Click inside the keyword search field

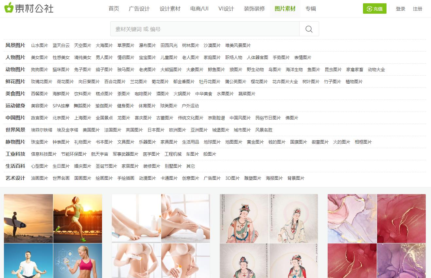coord(203,29)
